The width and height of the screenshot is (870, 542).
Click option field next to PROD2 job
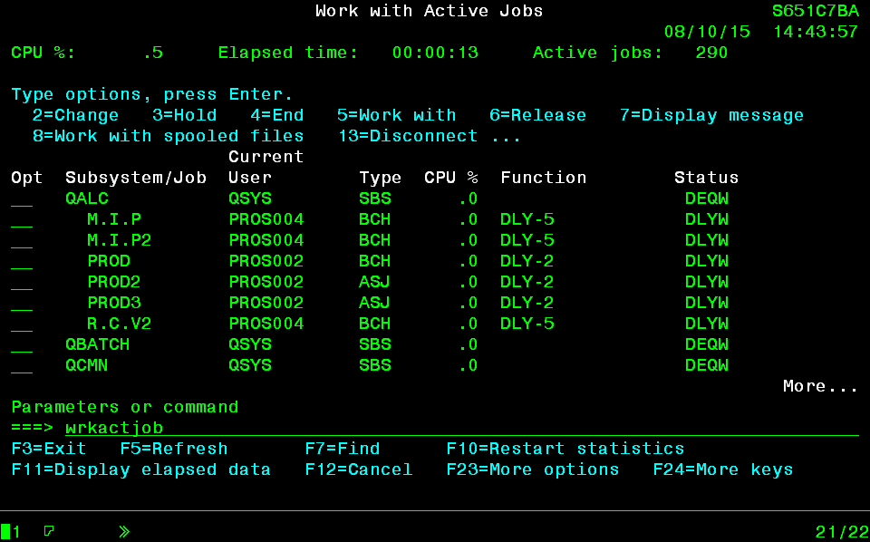click(22, 283)
